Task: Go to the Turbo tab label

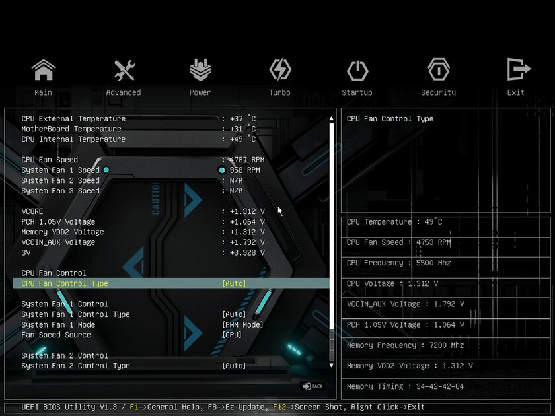Action: tap(279, 92)
